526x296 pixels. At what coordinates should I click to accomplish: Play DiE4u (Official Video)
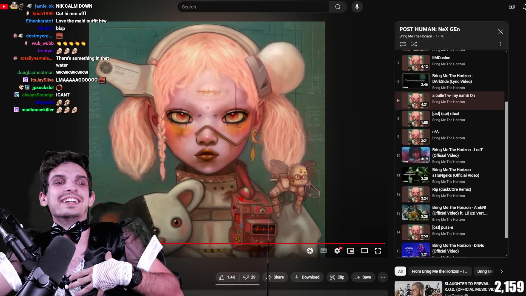pyautogui.click(x=450, y=250)
